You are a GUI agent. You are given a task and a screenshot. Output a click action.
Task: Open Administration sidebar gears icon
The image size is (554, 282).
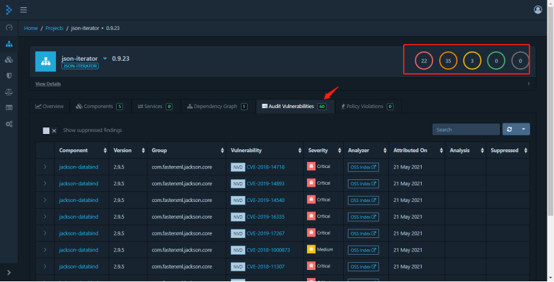[9, 124]
